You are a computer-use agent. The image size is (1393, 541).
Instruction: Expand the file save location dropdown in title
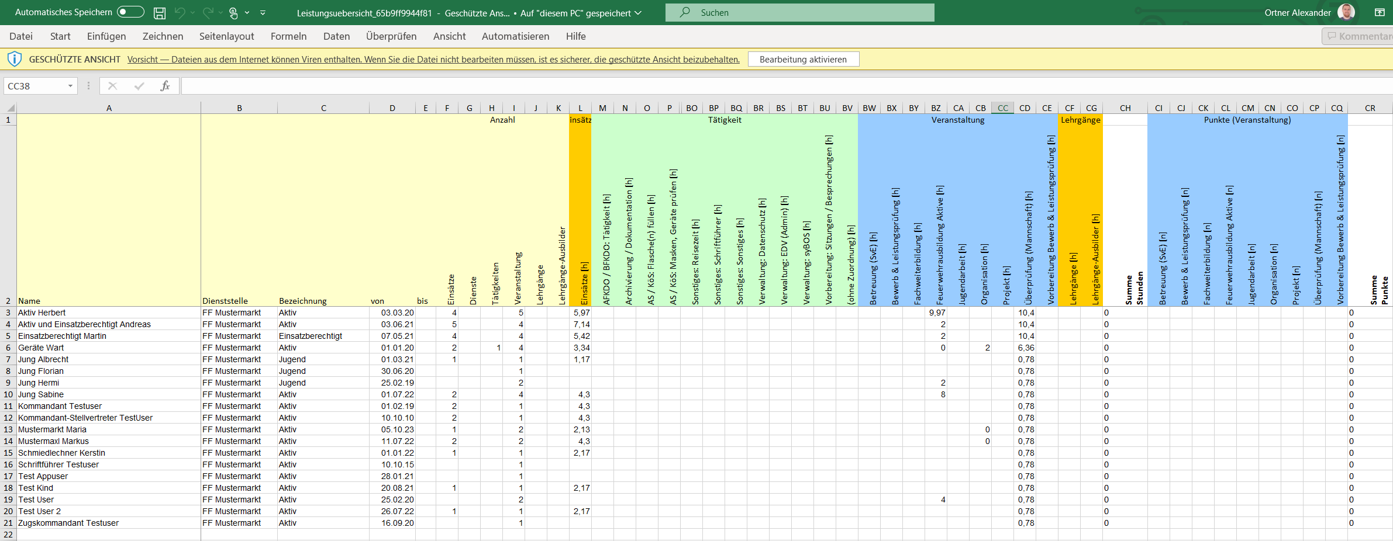[x=638, y=13]
